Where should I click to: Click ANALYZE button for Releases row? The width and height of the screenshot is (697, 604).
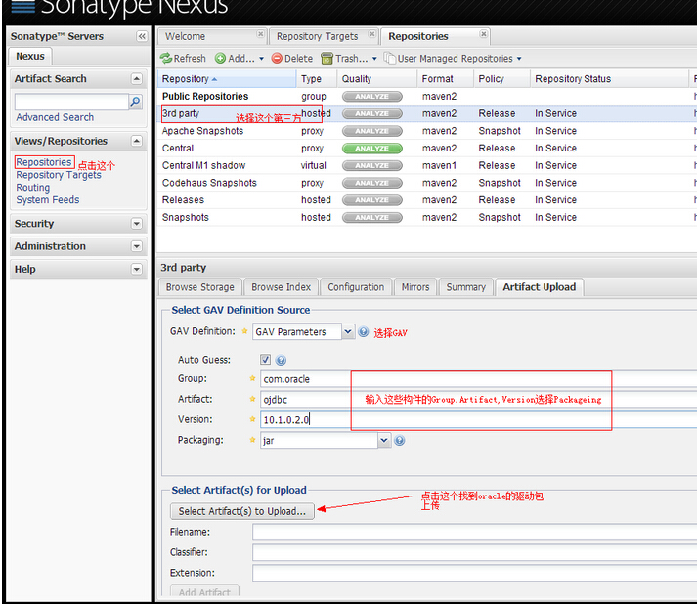(372, 200)
